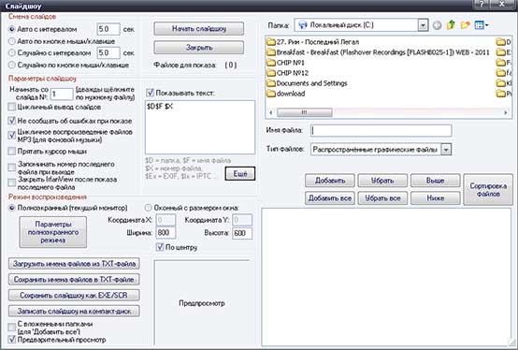Click the slideshow text template box
The image size is (518, 350).
200,127
